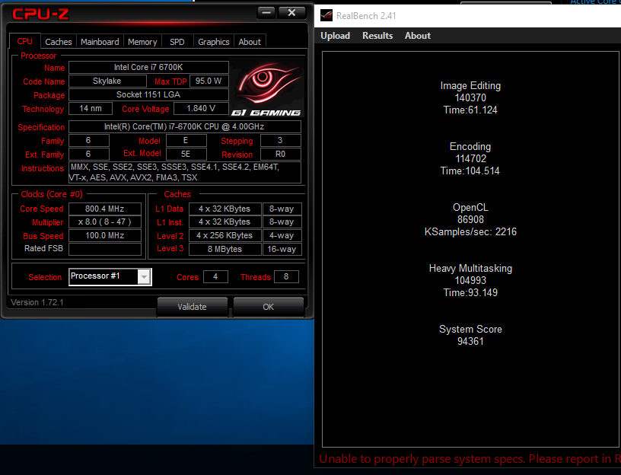Click the Specification field value
This screenshot has width=621, height=475.
click(x=185, y=127)
